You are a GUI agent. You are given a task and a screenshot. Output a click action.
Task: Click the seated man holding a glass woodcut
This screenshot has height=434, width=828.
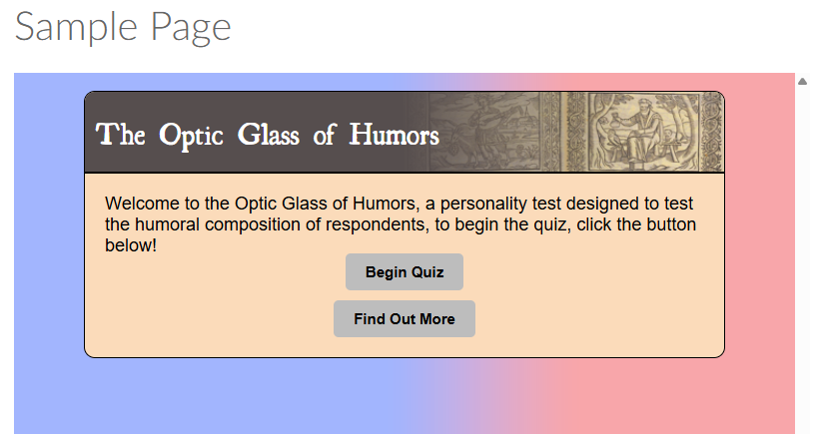tap(643, 132)
